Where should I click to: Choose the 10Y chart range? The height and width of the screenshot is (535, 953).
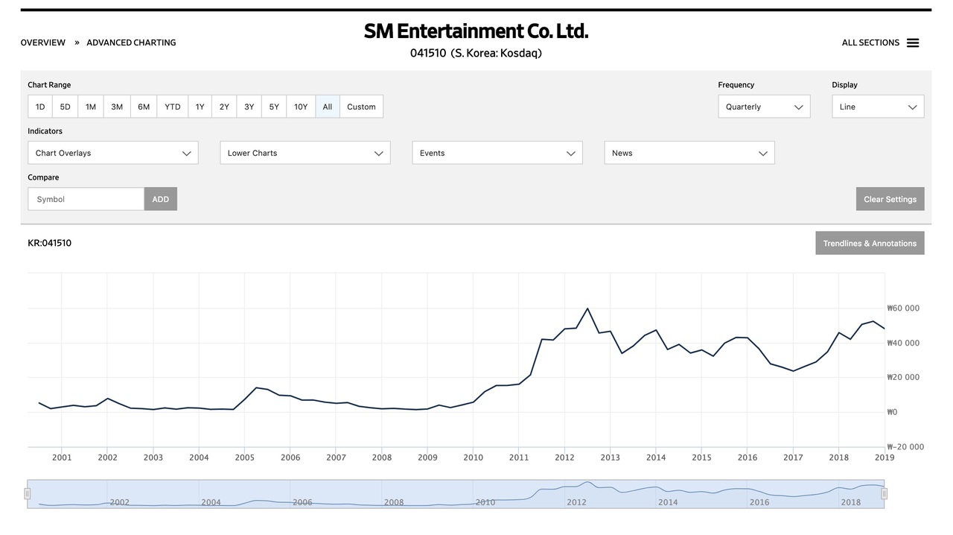coord(301,107)
